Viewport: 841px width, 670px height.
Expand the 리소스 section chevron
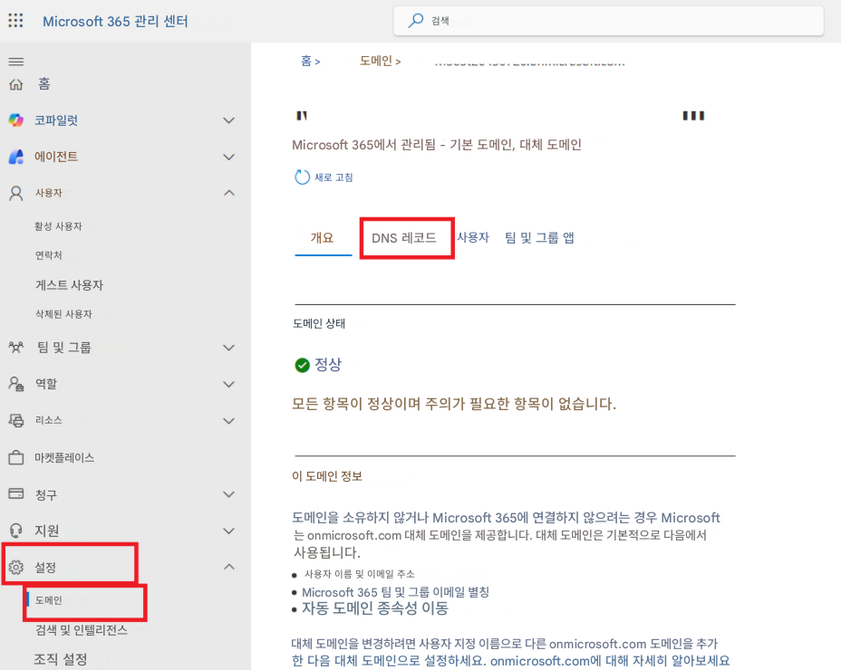click(x=229, y=421)
